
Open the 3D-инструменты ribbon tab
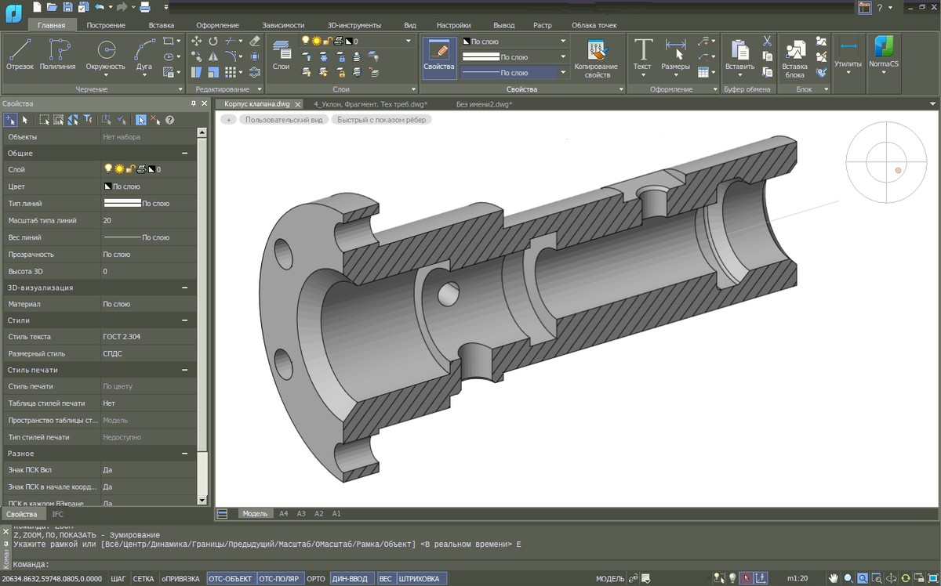[x=354, y=25]
